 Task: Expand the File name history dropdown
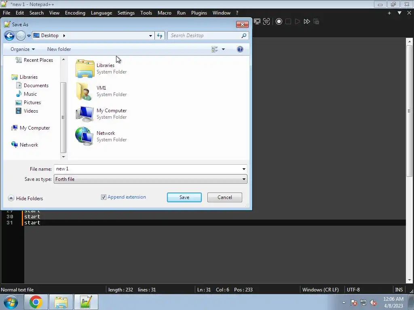[244, 169]
